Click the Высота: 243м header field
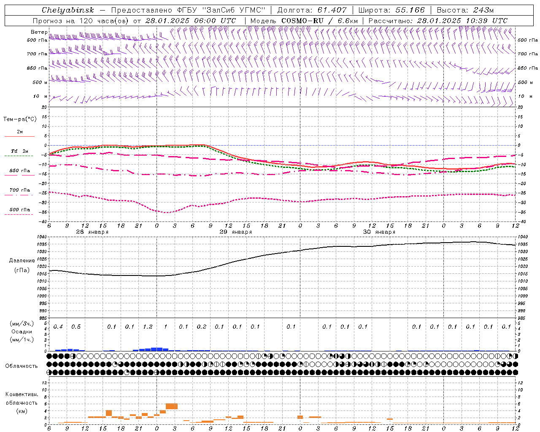The width and height of the screenshot is (540, 432). pyautogui.click(x=465, y=10)
